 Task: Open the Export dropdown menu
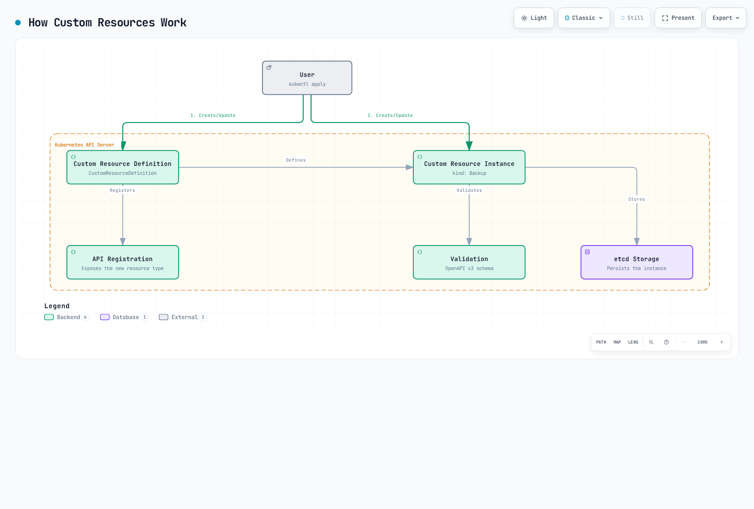726,18
